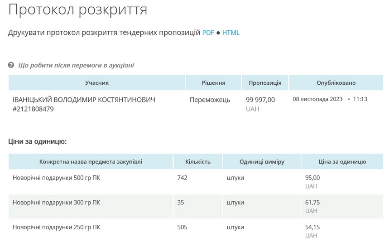The width and height of the screenshot is (389, 247).
Task: Select participant ІВАНІЦЬКИЙ ВОЛОДИМИР КОСТЯНТИНОВИЧ
Action: (84, 100)
